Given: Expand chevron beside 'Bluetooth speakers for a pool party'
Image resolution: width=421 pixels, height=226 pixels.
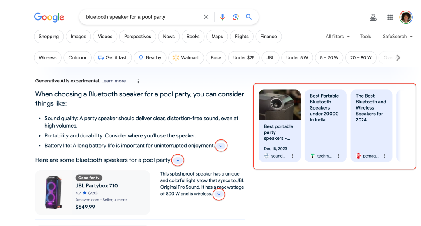Looking at the screenshot, I should pyautogui.click(x=178, y=160).
